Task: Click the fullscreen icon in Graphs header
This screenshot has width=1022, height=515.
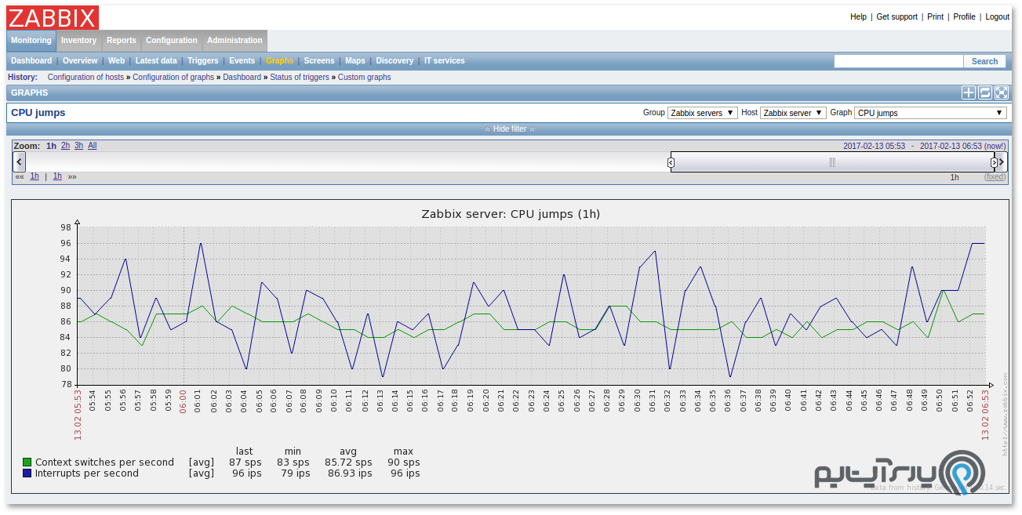Action: 1002,92
